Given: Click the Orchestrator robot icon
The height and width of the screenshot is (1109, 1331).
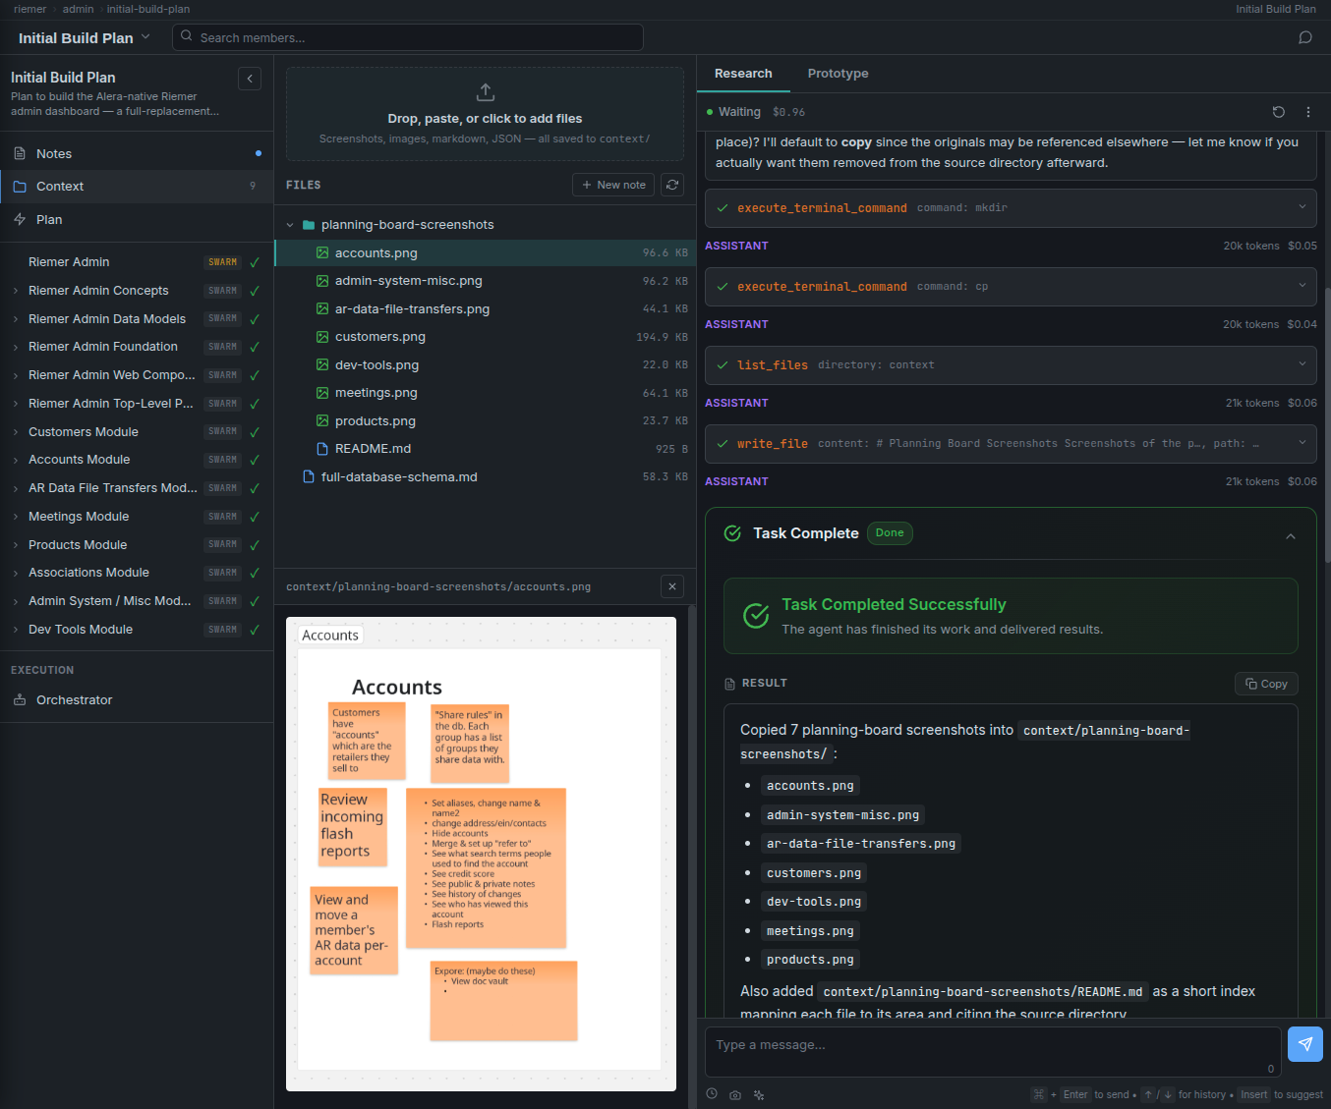Looking at the screenshot, I should coord(20,699).
